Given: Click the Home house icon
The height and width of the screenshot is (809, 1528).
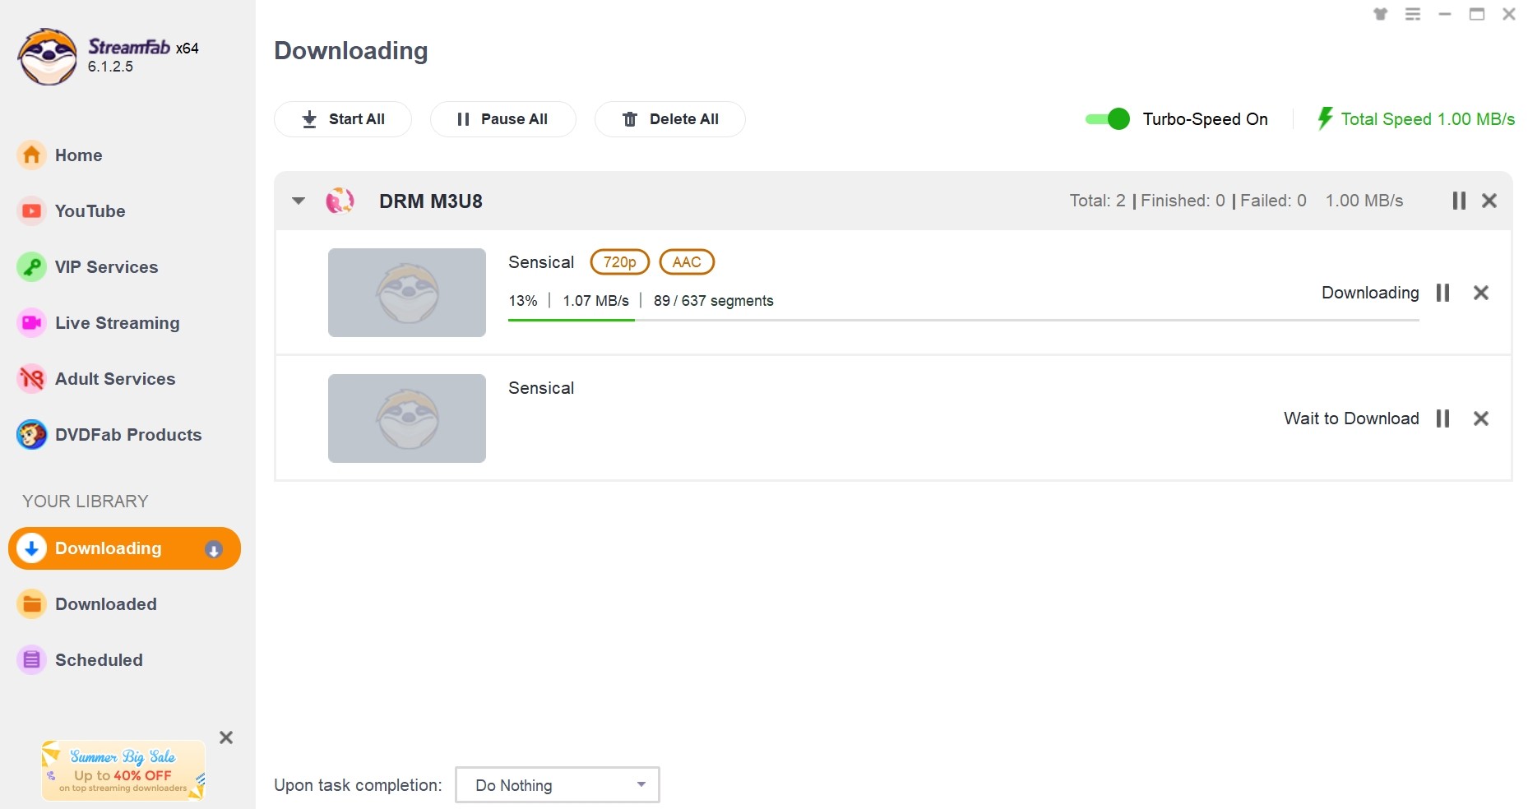Looking at the screenshot, I should click(31, 155).
